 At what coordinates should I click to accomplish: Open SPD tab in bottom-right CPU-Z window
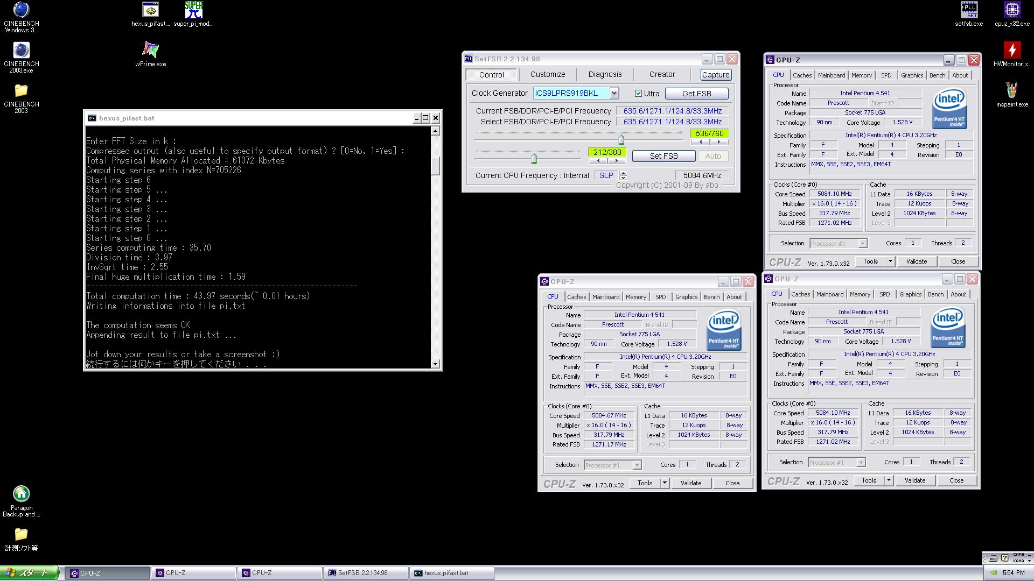coord(884,294)
